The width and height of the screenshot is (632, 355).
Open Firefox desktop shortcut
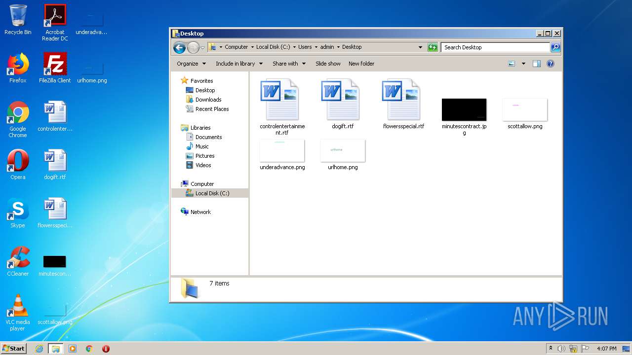tap(18, 68)
